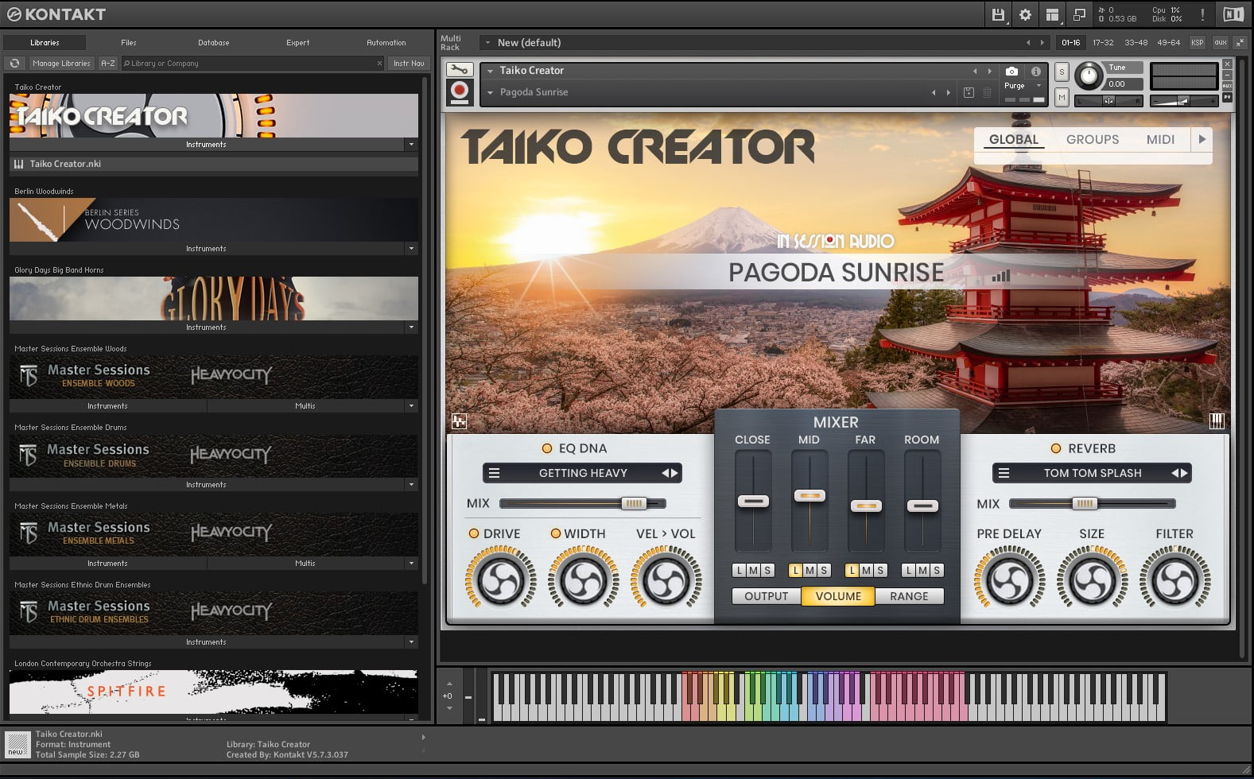Open instrument edit mode wrench icon
Viewport: 1254px width, 779px height.
(460, 70)
